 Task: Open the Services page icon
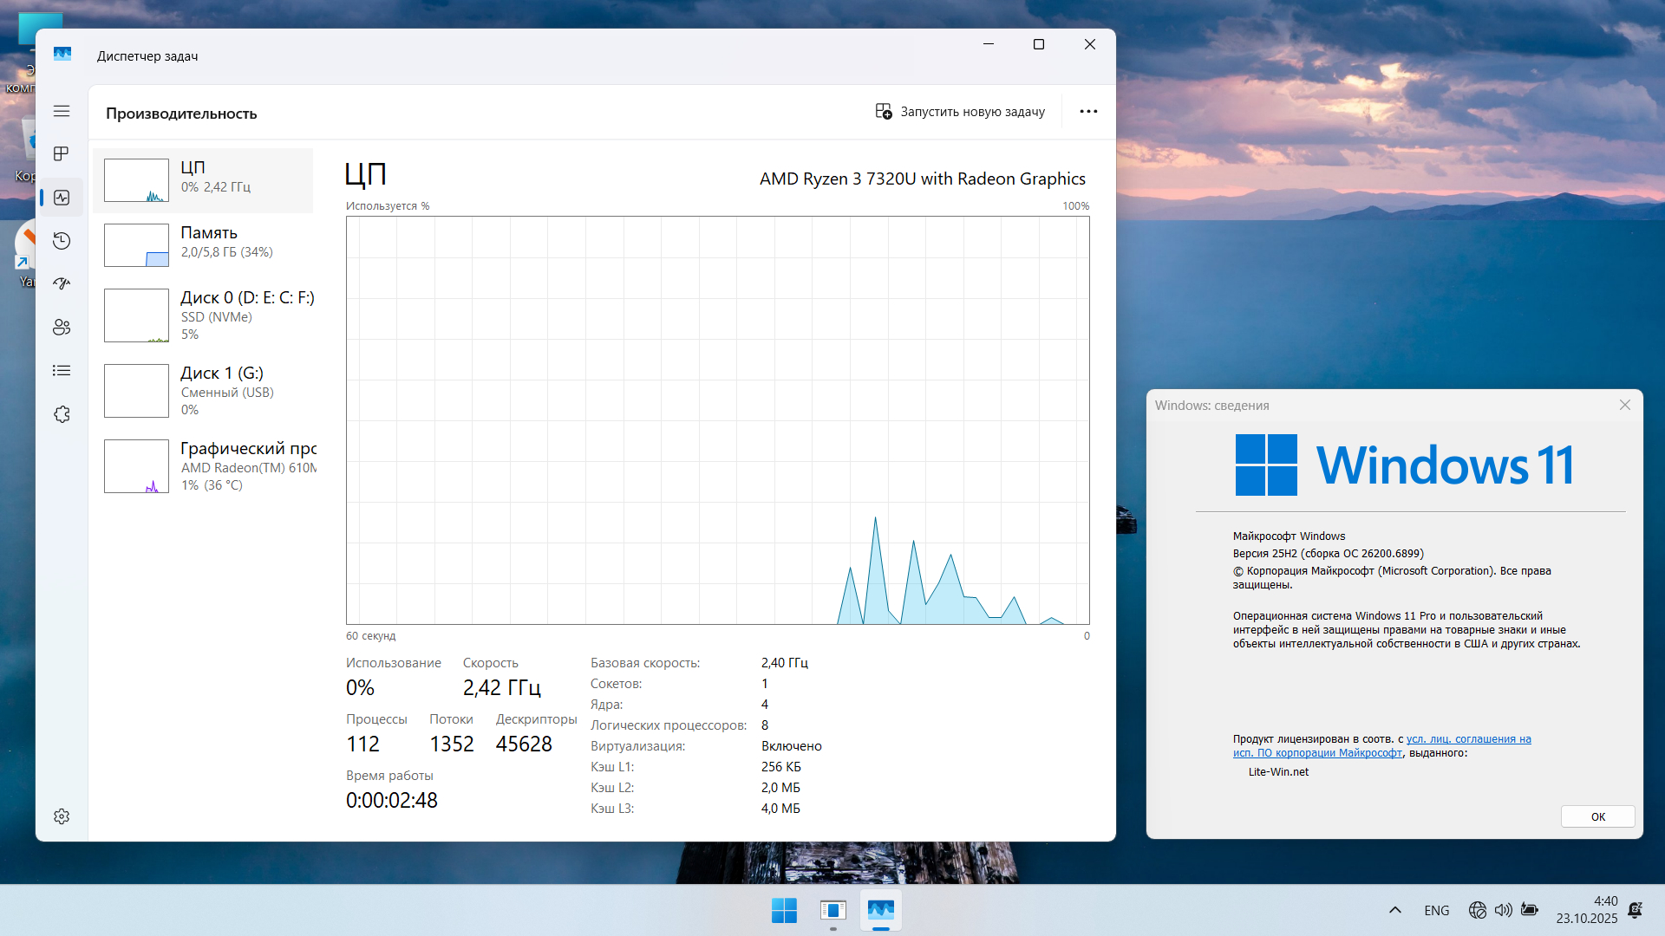[x=62, y=414]
